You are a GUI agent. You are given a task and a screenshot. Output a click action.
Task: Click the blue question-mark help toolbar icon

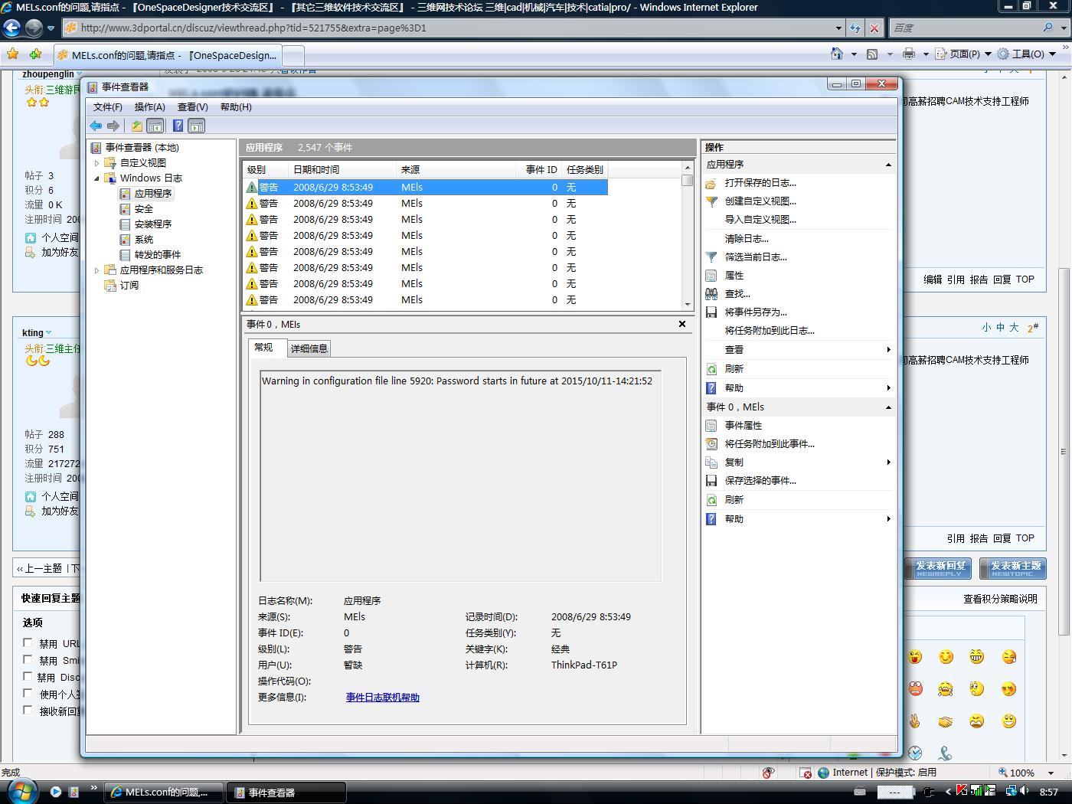pos(178,126)
